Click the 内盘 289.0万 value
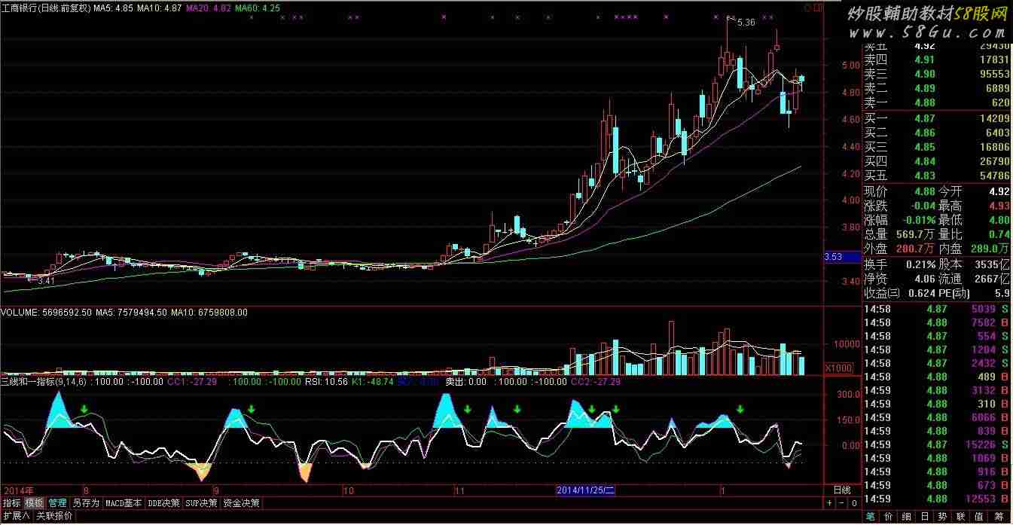Viewport: 1013px width, 525px height. [990, 249]
